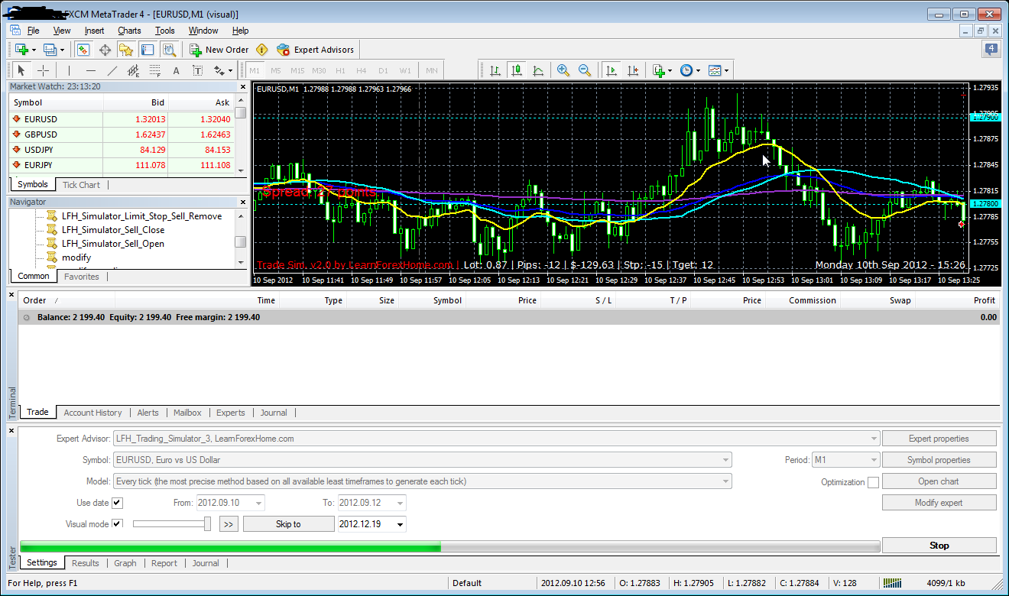Image resolution: width=1009 pixels, height=596 pixels.
Task: Open the File menu
Action: pyautogui.click(x=34, y=31)
